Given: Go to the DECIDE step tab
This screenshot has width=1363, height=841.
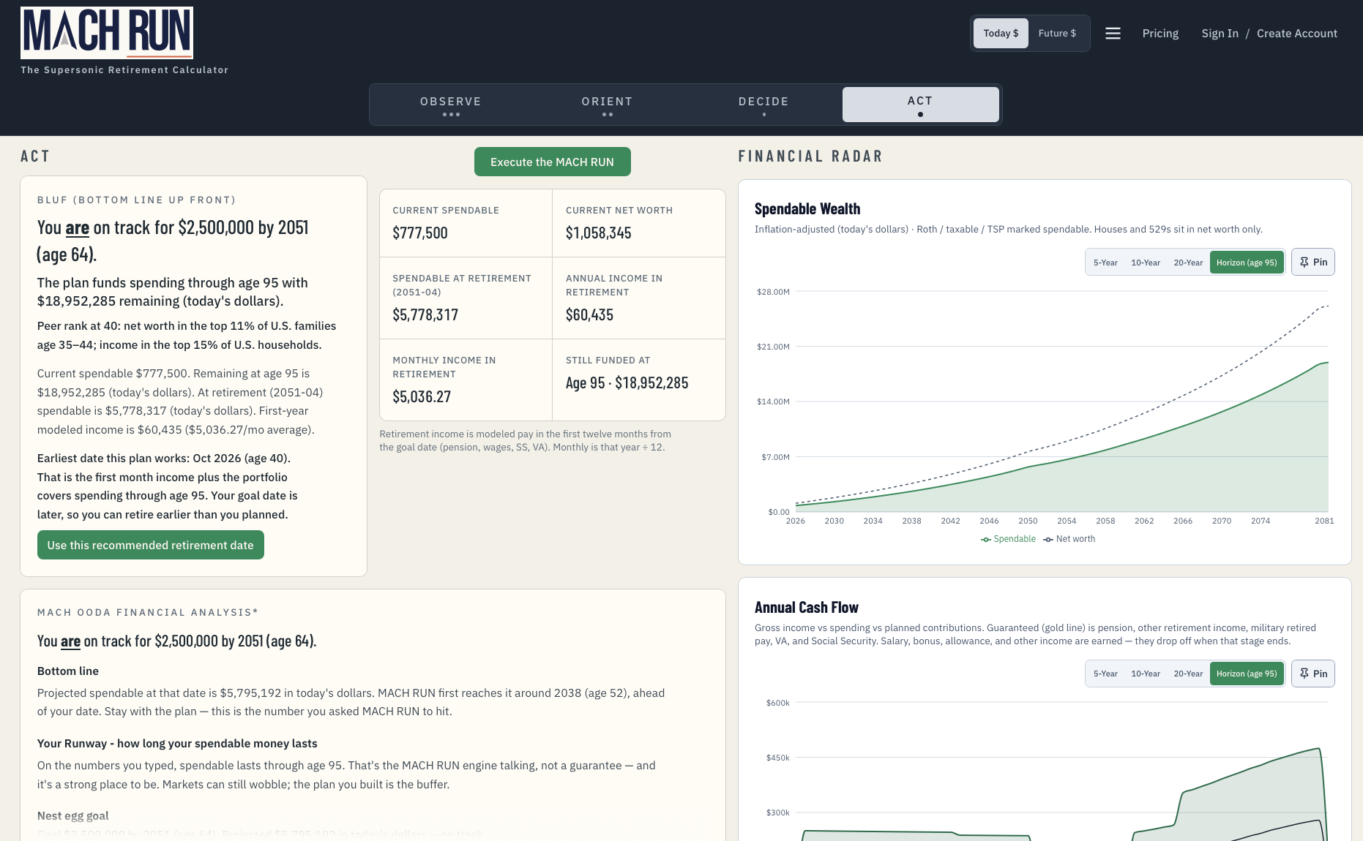Looking at the screenshot, I should 763,105.
